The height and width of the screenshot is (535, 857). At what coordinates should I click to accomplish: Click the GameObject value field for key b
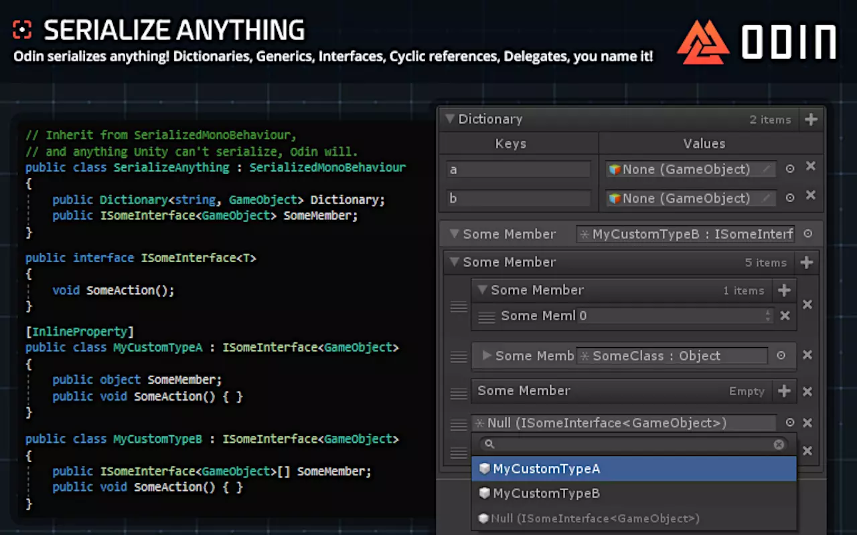[x=691, y=198]
